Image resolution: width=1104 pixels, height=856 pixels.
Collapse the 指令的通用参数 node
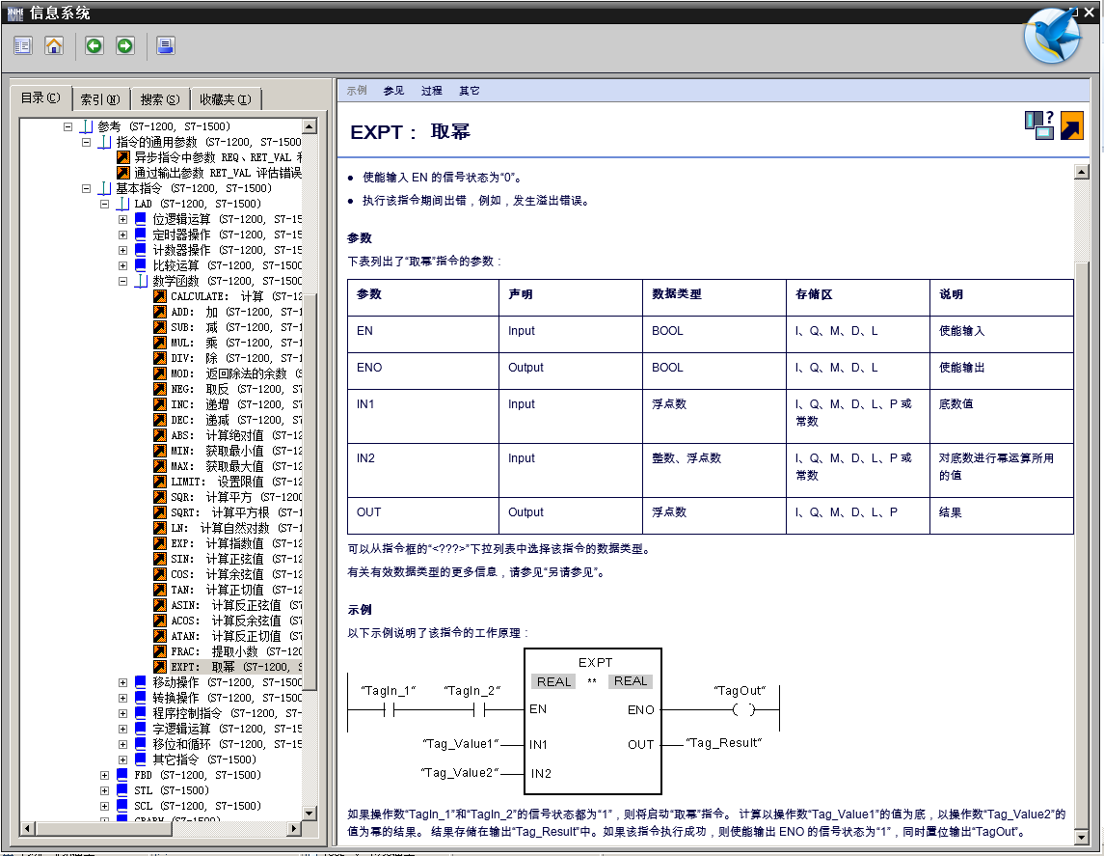[87, 142]
